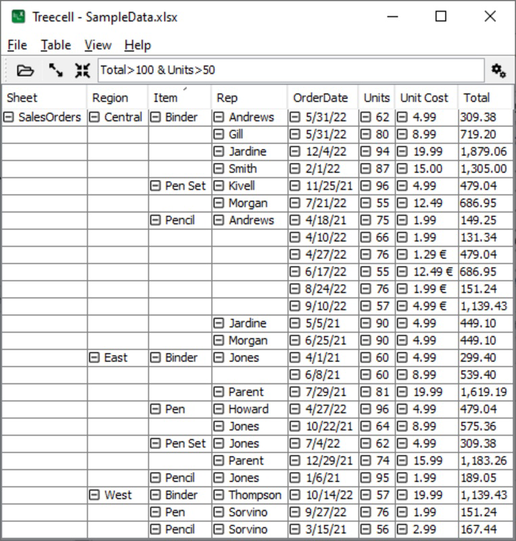The image size is (516, 541).
Task: Collapse the Binder node under East
Action: [156, 358]
